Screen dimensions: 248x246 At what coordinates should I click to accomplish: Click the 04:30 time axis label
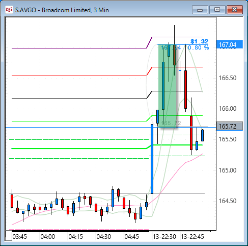pyautogui.click(x=104, y=237)
